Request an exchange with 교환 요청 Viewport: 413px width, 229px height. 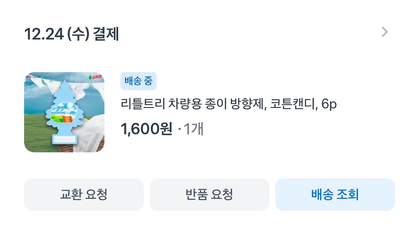(84, 195)
